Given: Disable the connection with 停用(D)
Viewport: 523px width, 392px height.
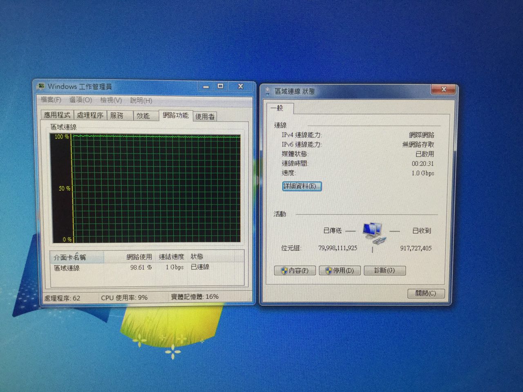Looking at the screenshot, I should coord(340,270).
